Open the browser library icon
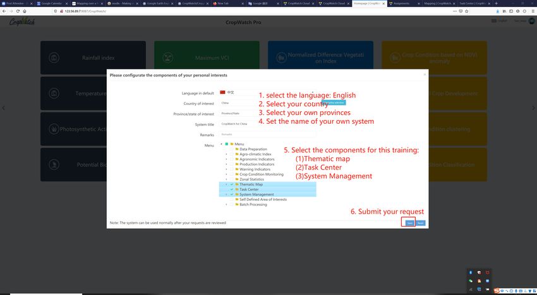The width and height of the screenshot is (537, 295). (505, 11)
